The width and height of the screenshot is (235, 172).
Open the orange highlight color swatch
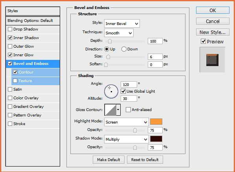pos(156,122)
